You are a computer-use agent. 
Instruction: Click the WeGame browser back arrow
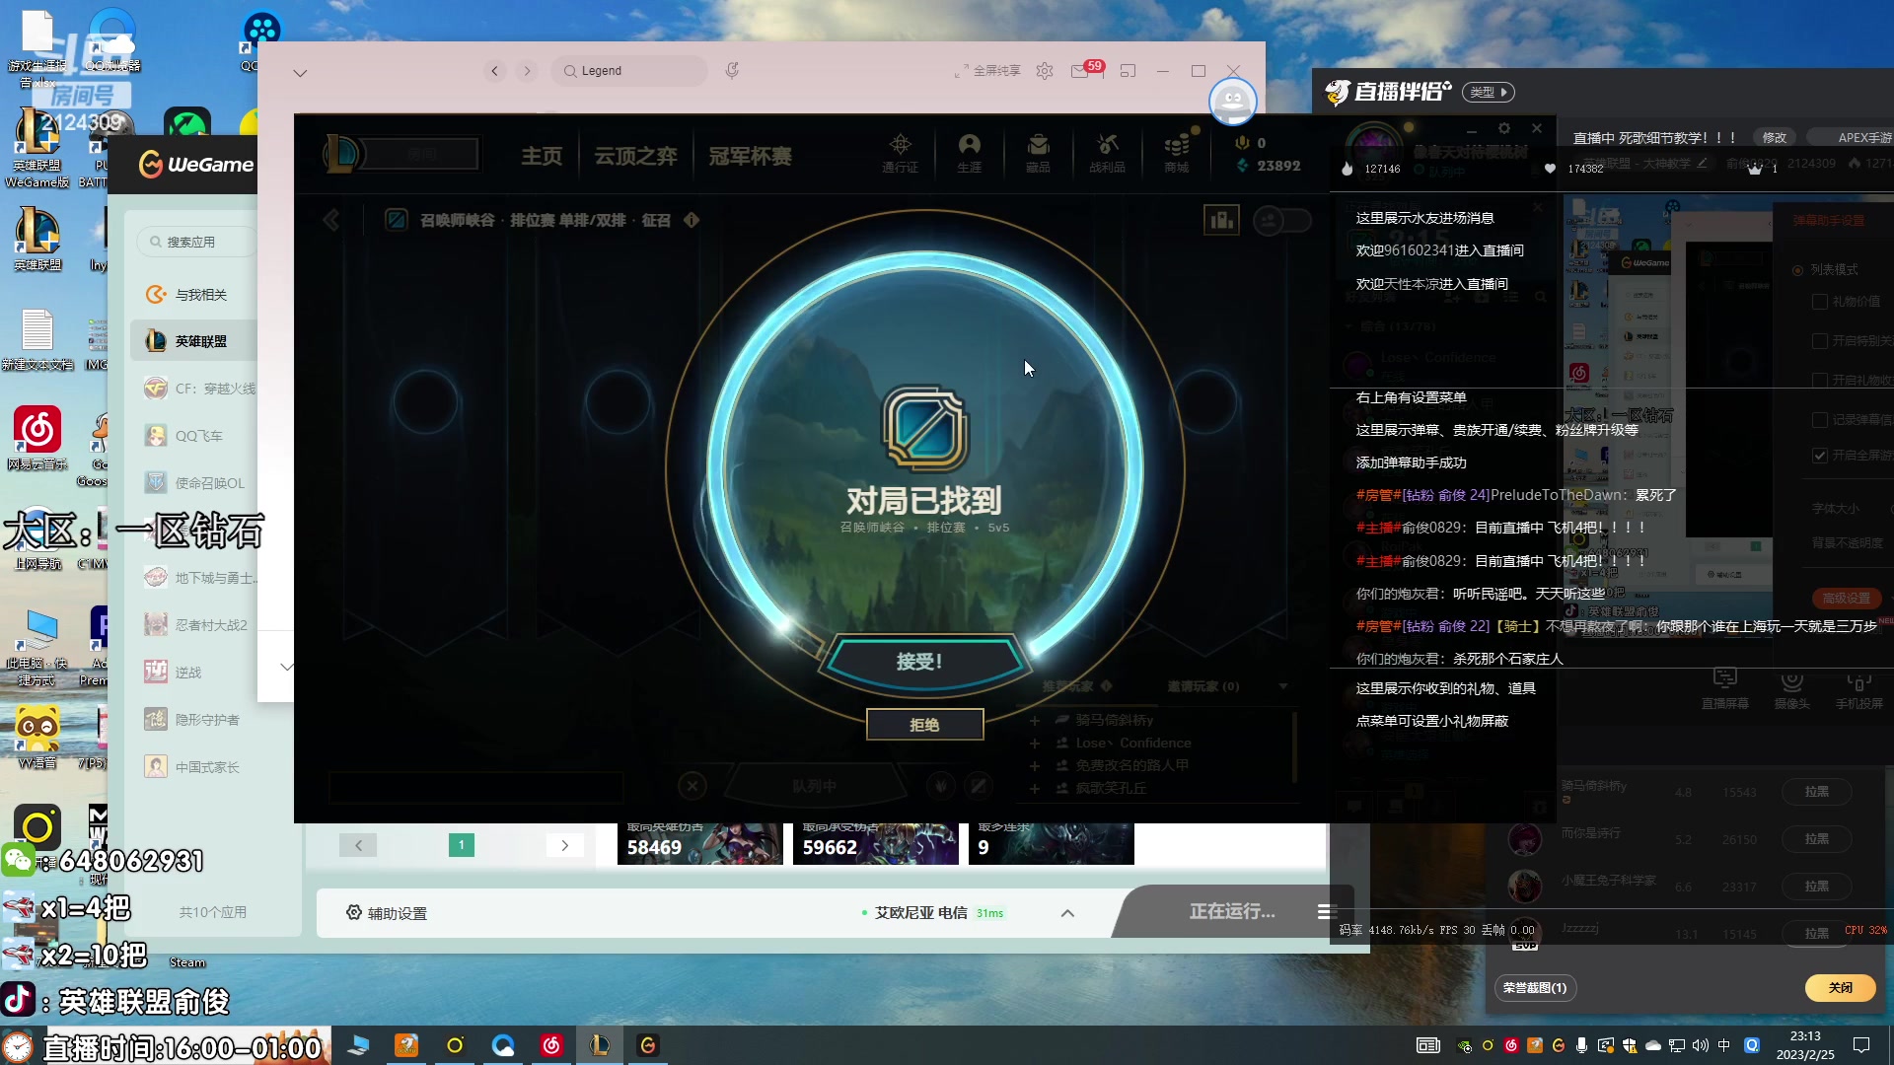point(495,71)
